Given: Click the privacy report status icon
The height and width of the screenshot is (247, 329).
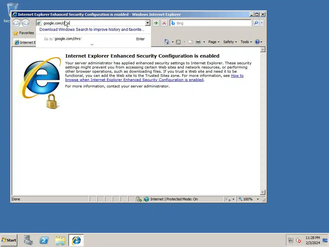Looking at the screenshot, I should point(139,199).
